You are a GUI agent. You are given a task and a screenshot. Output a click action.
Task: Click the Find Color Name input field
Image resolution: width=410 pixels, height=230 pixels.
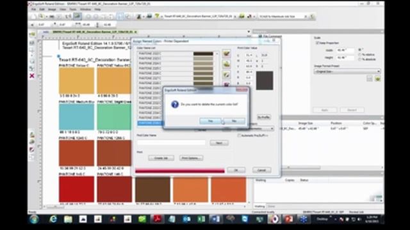click(171, 142)
